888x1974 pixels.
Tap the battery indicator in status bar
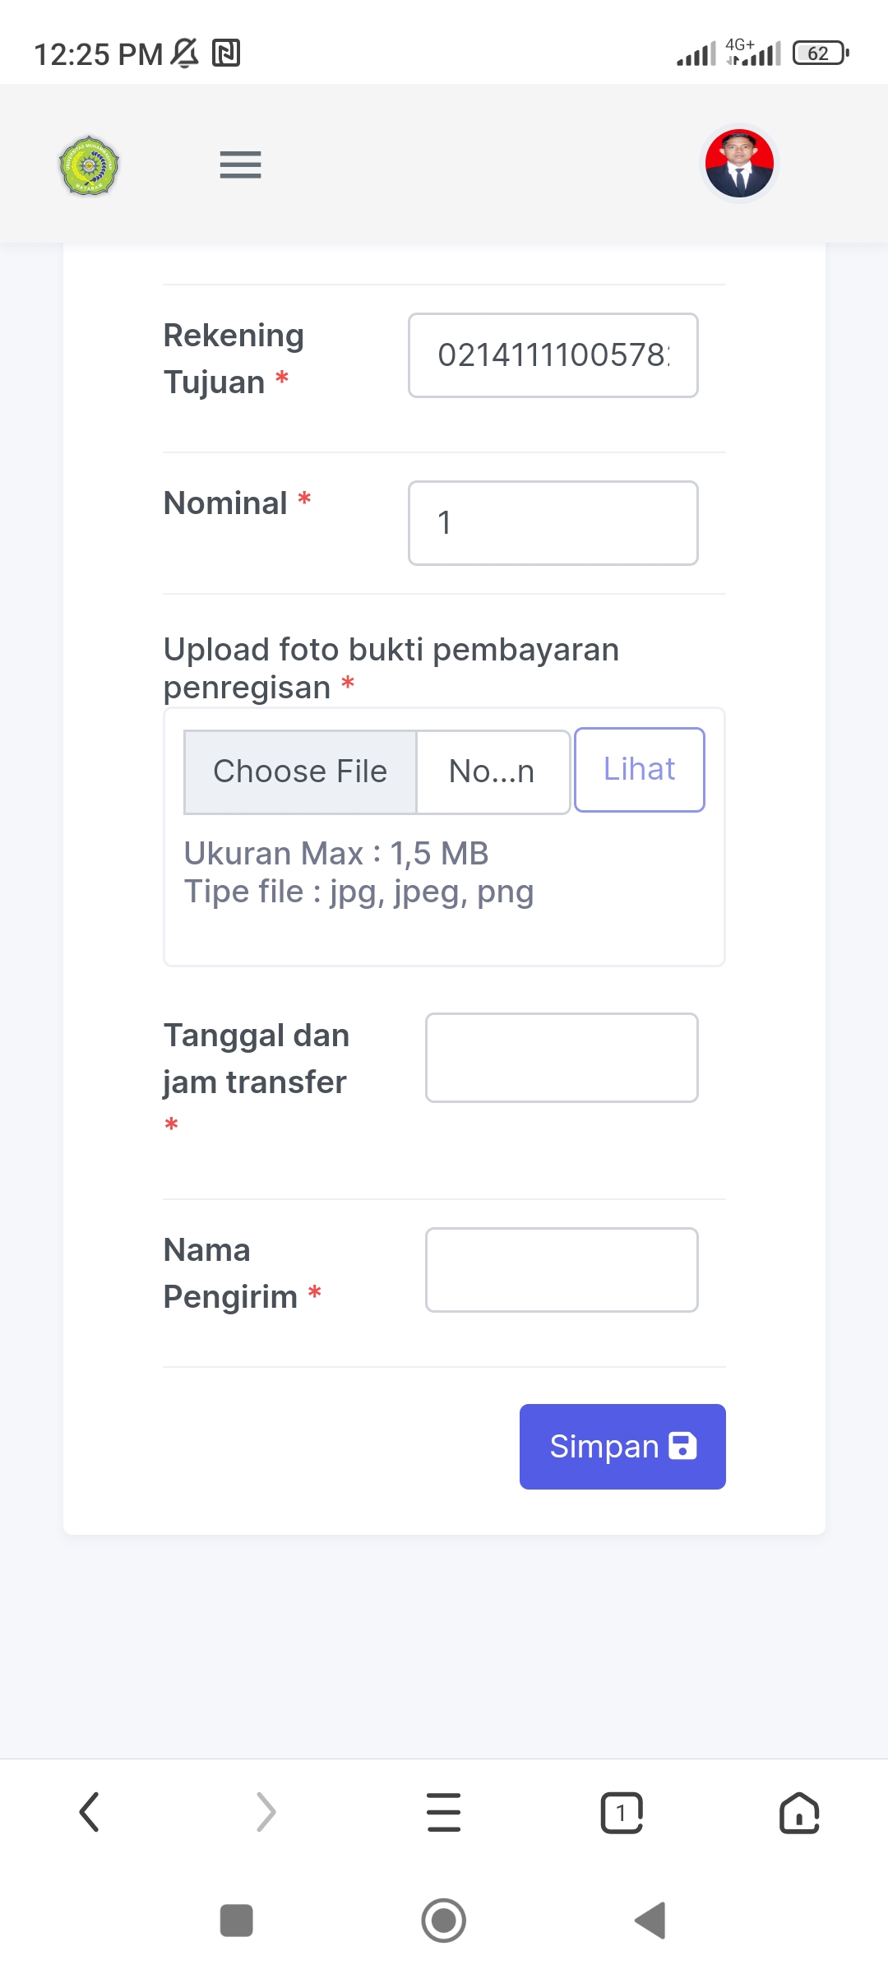pyautogui.click(x=820, y=53)
